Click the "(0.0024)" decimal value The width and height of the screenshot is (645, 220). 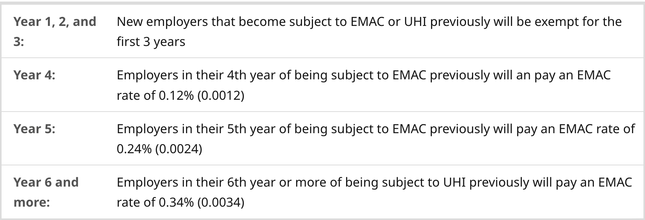tap(179, 149)
